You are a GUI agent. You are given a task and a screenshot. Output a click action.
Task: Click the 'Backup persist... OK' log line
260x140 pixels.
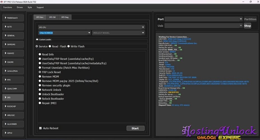click(168, 99)
